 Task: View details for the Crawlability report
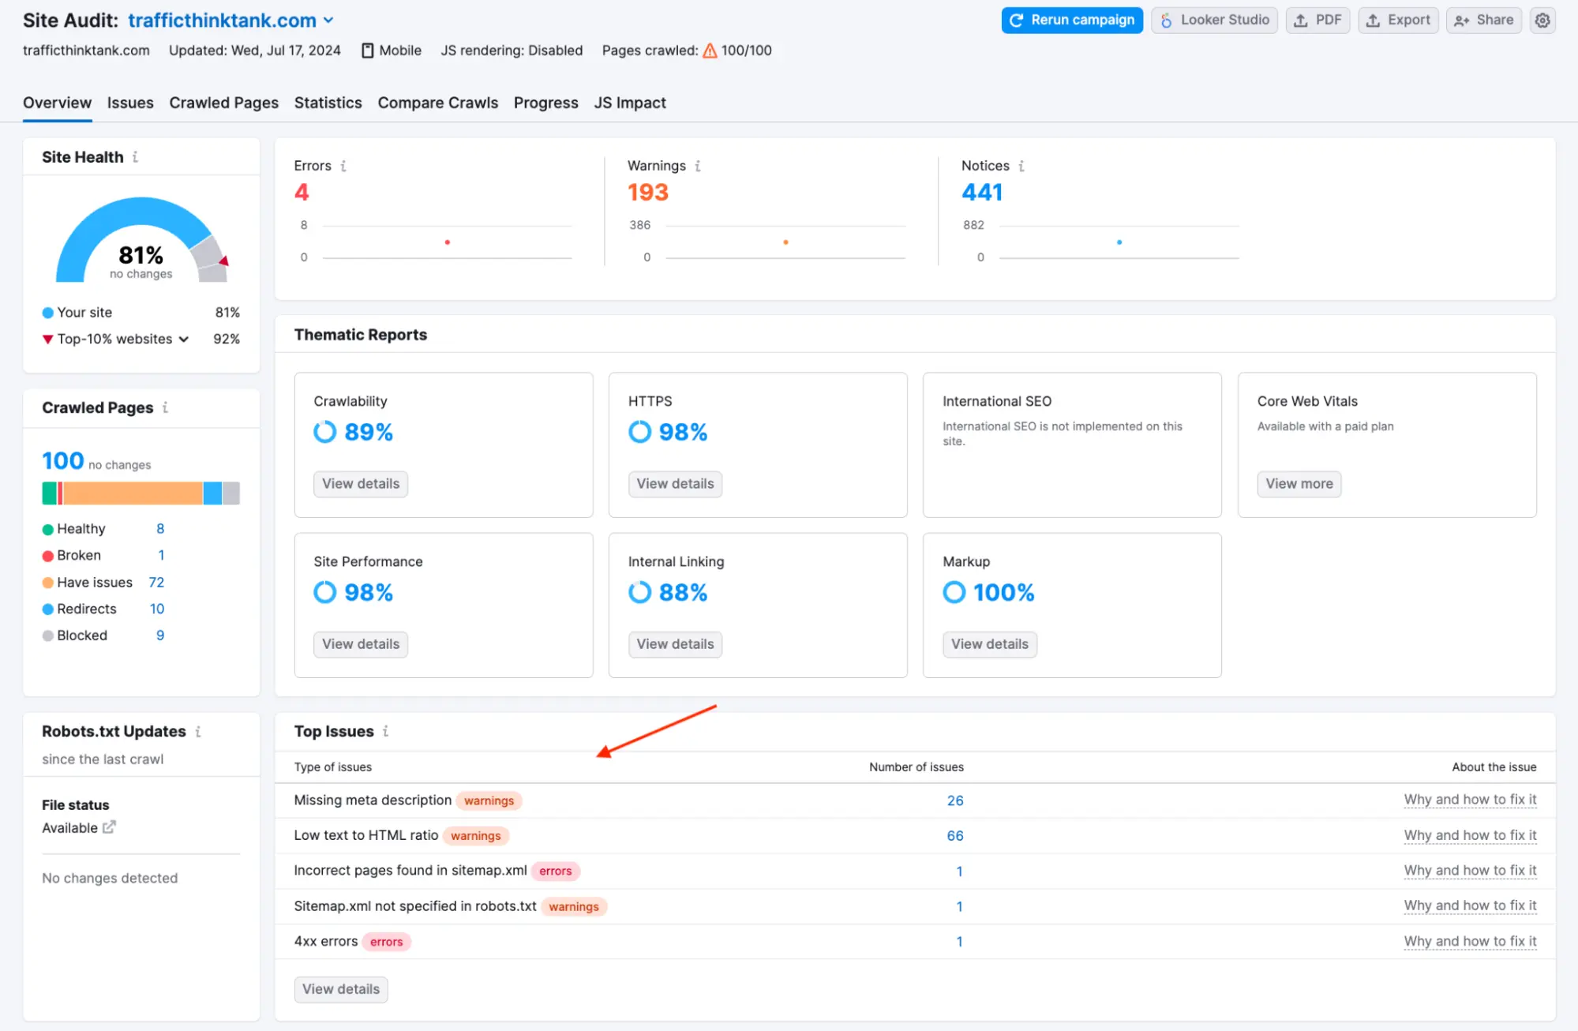click(x=360, y=483)
